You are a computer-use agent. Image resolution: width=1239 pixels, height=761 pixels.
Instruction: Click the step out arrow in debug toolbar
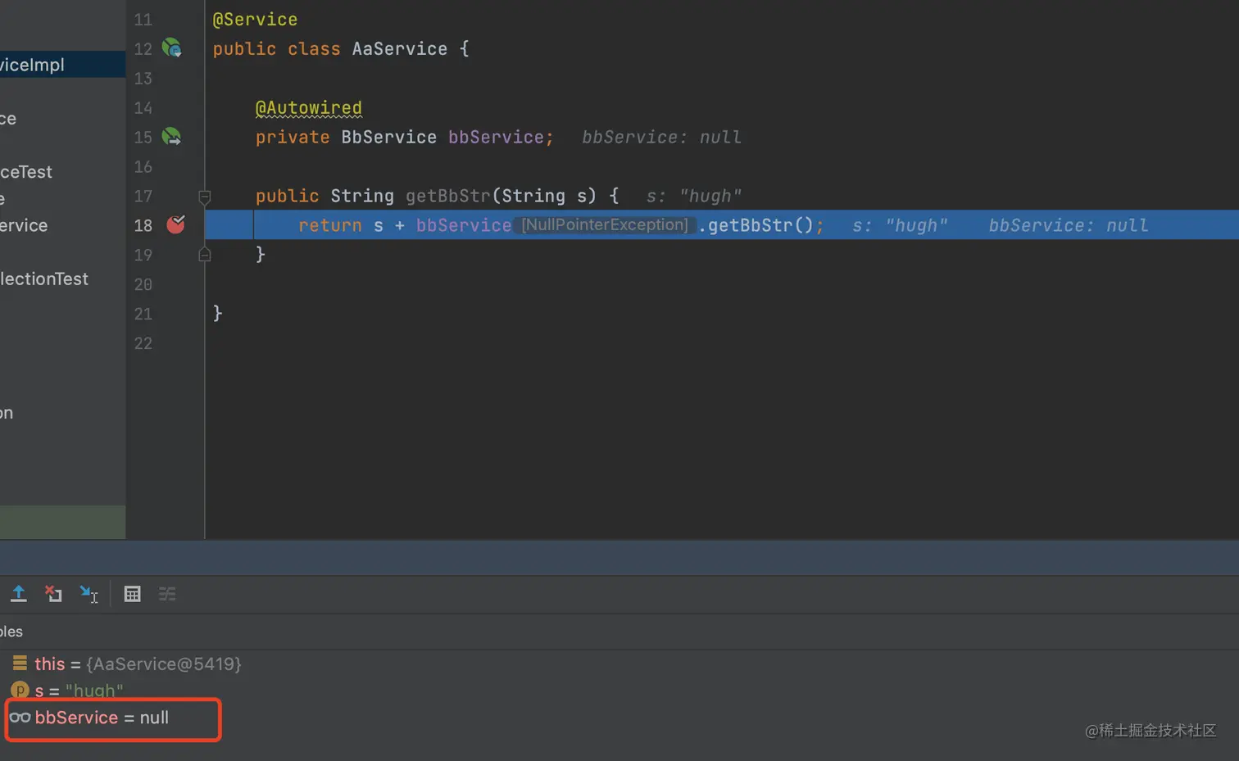(x=18, y=594)
